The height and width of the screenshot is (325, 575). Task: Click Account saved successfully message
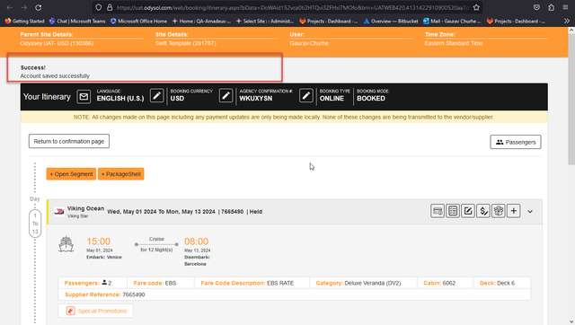(55, 75)
